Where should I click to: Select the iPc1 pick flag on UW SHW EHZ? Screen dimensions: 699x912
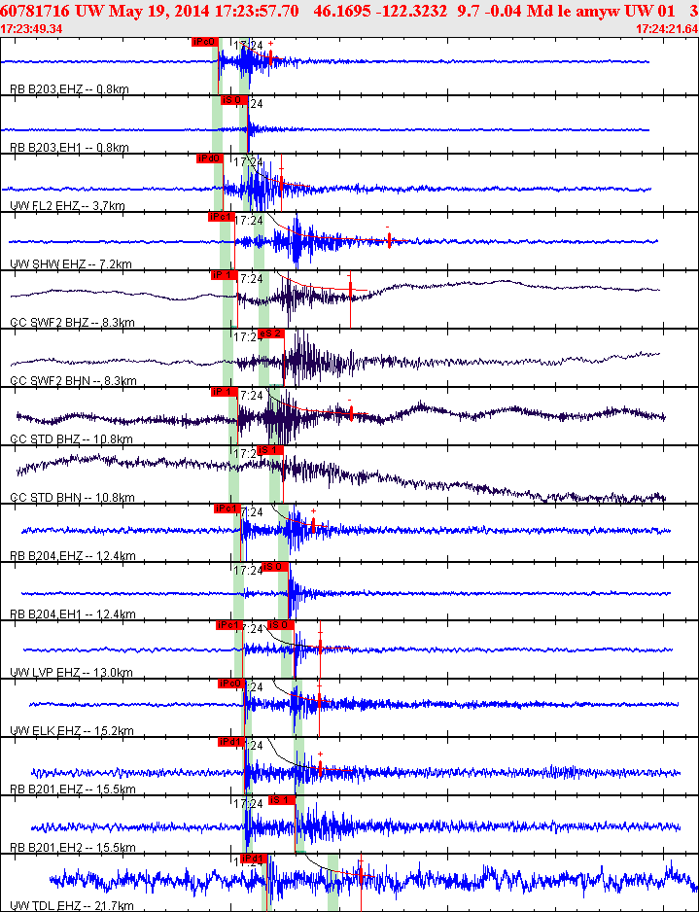[222, 217]
